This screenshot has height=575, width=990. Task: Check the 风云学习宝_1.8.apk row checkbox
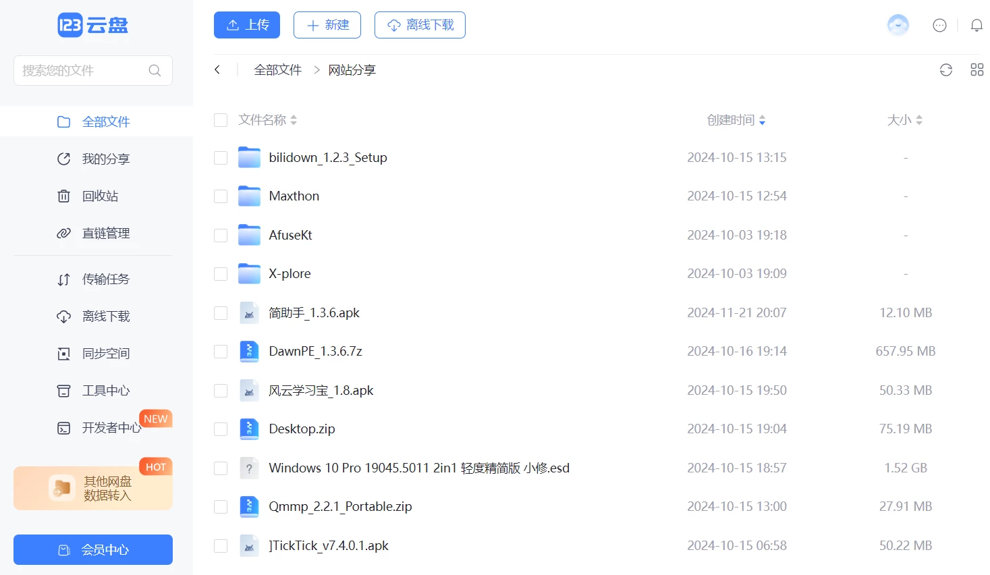tap(221, 391)
